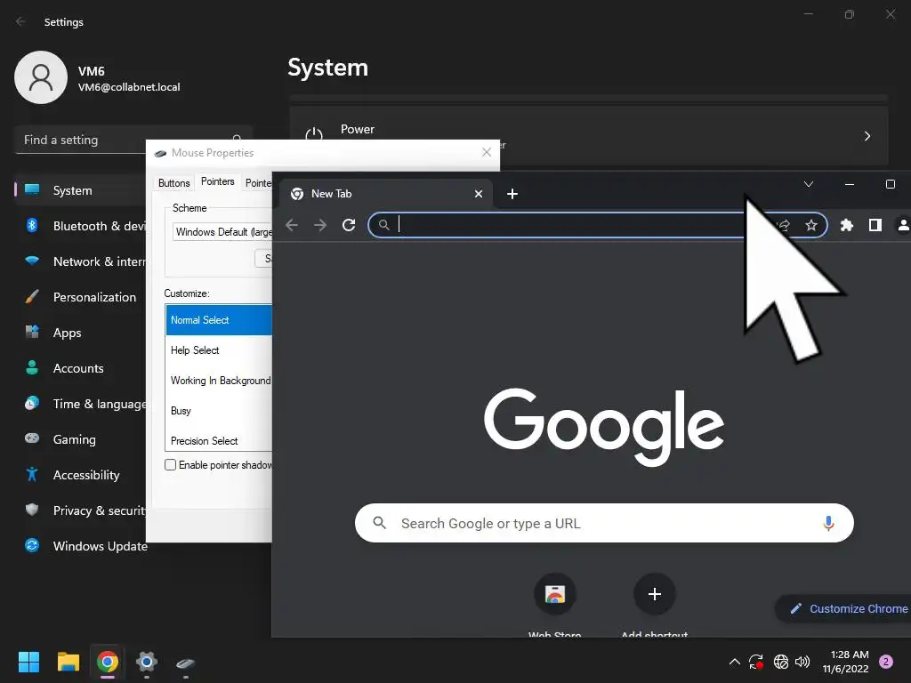The height and width of the screenshot is (683, 911).
Task: Open Bluetooth & devices in Settings
Action: click(x=80, y=226)
